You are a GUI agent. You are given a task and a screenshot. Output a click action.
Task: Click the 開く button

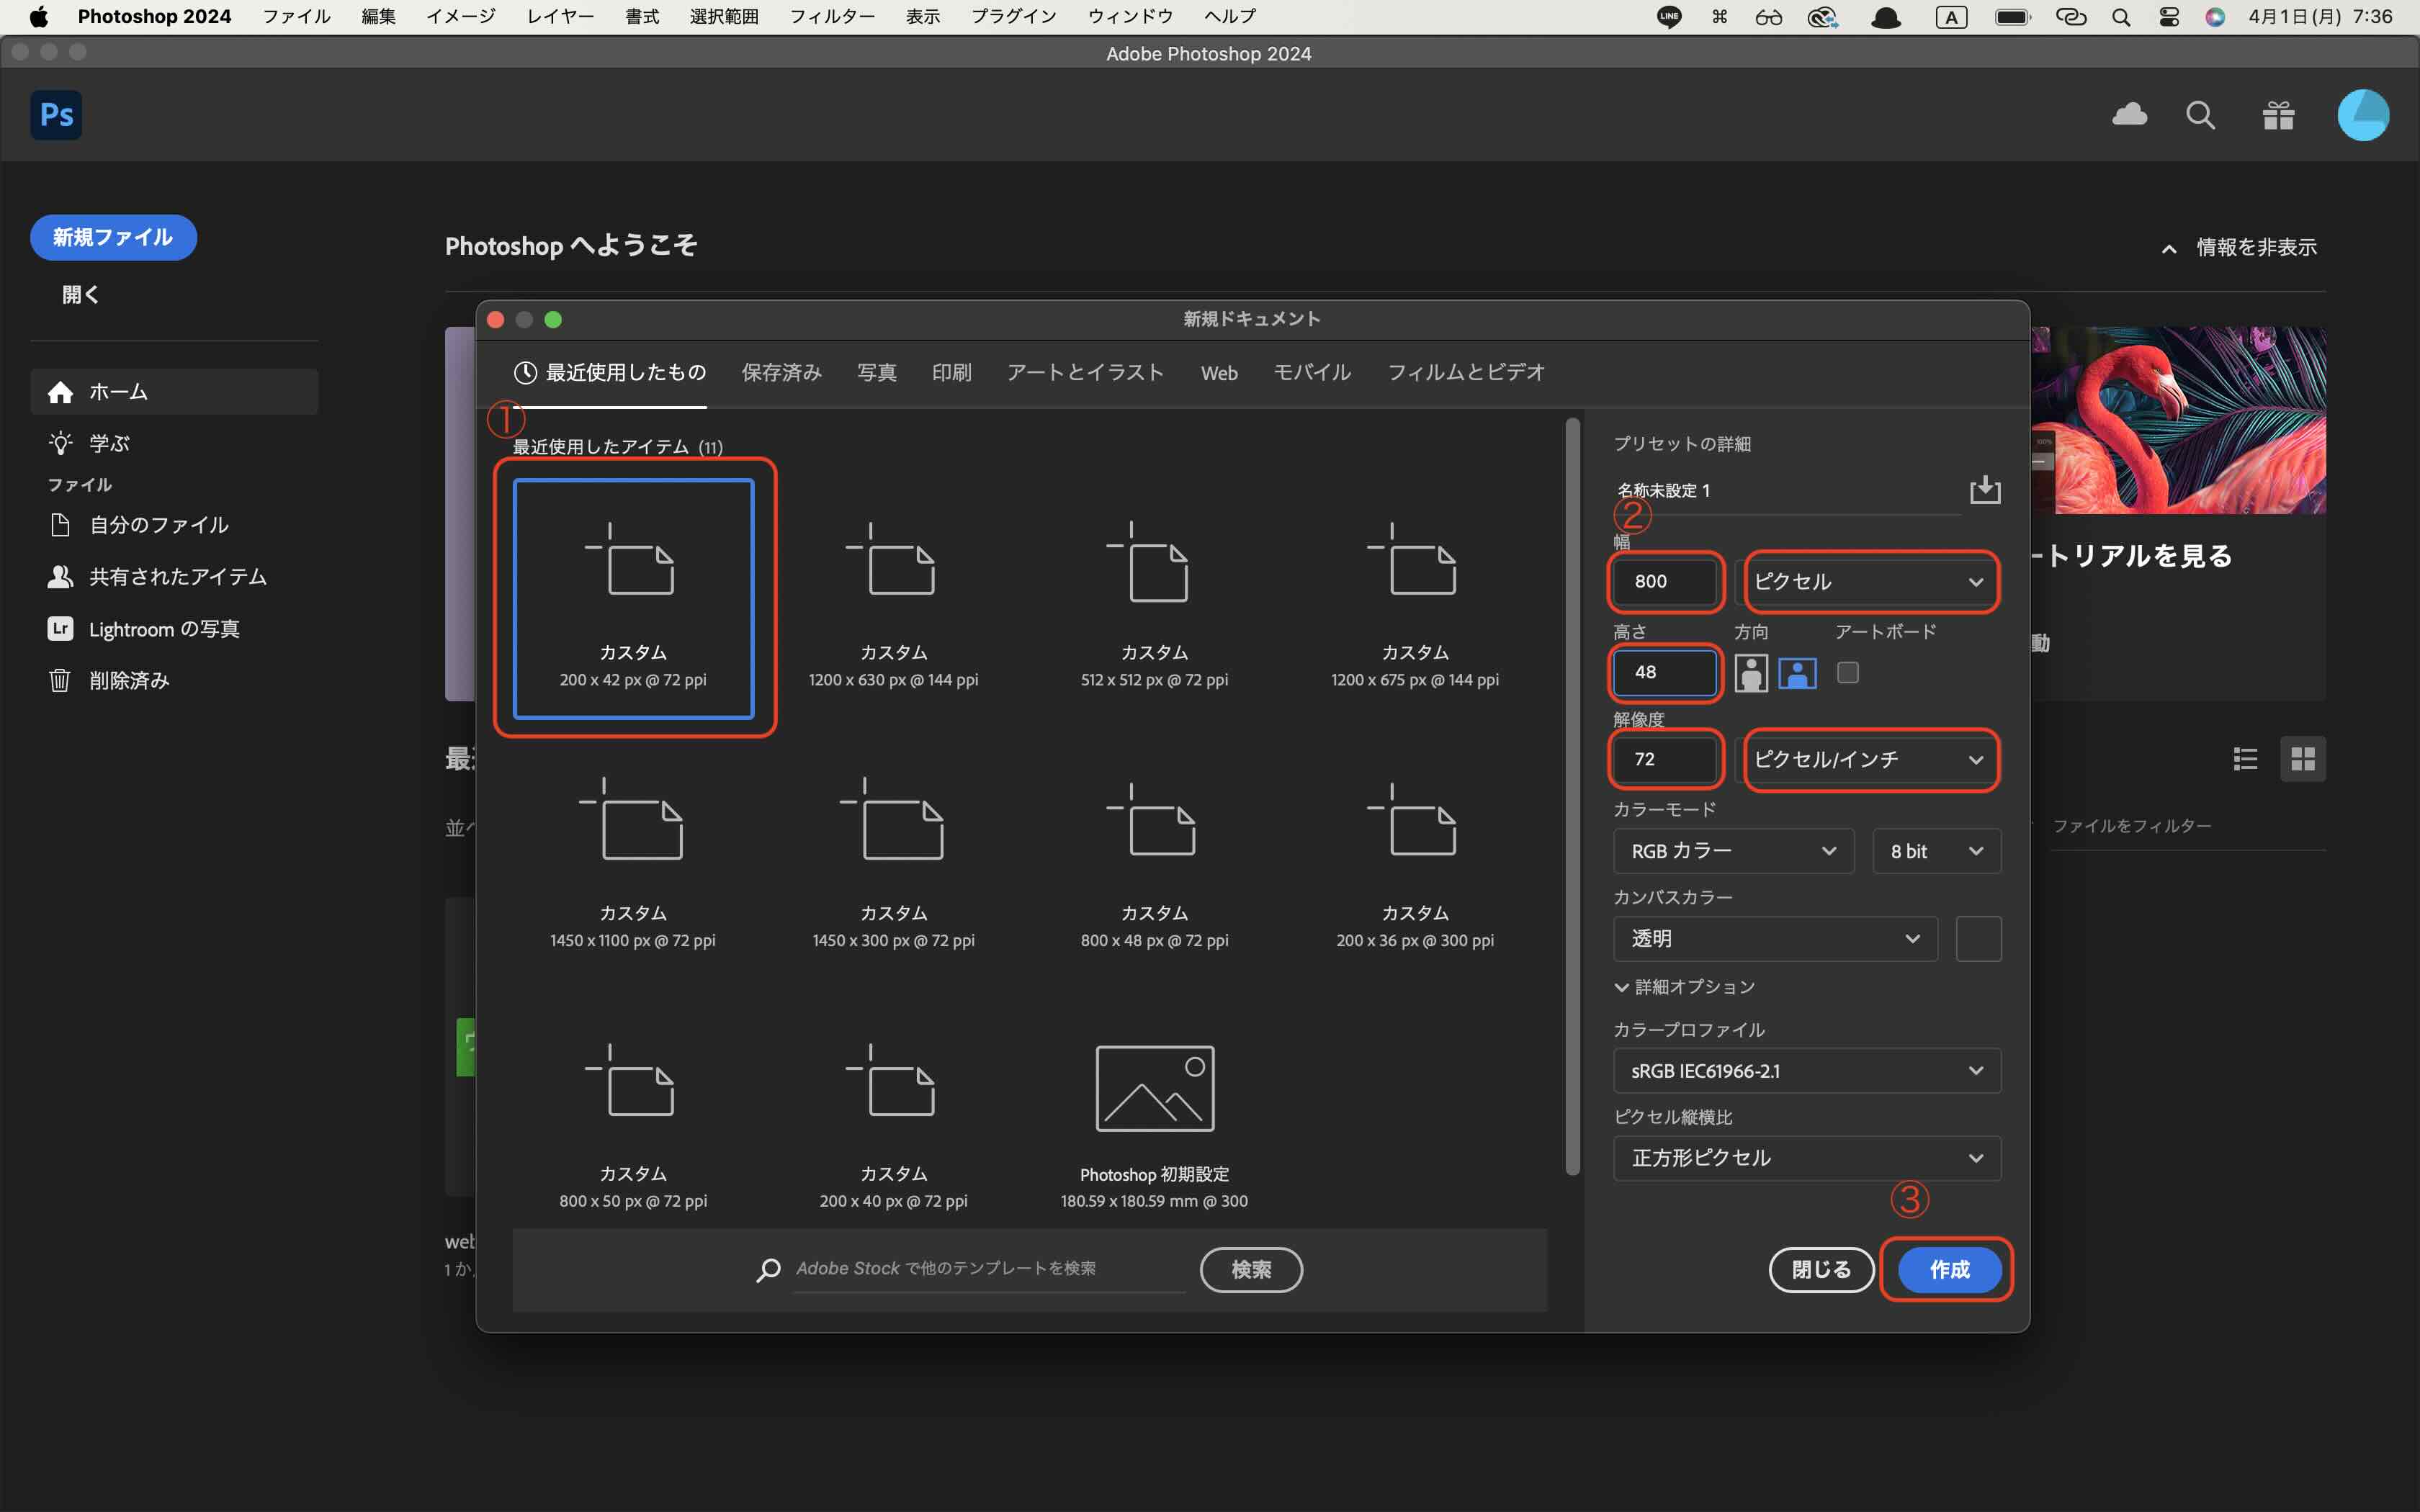pyautogui.click(x=81, y=295)
